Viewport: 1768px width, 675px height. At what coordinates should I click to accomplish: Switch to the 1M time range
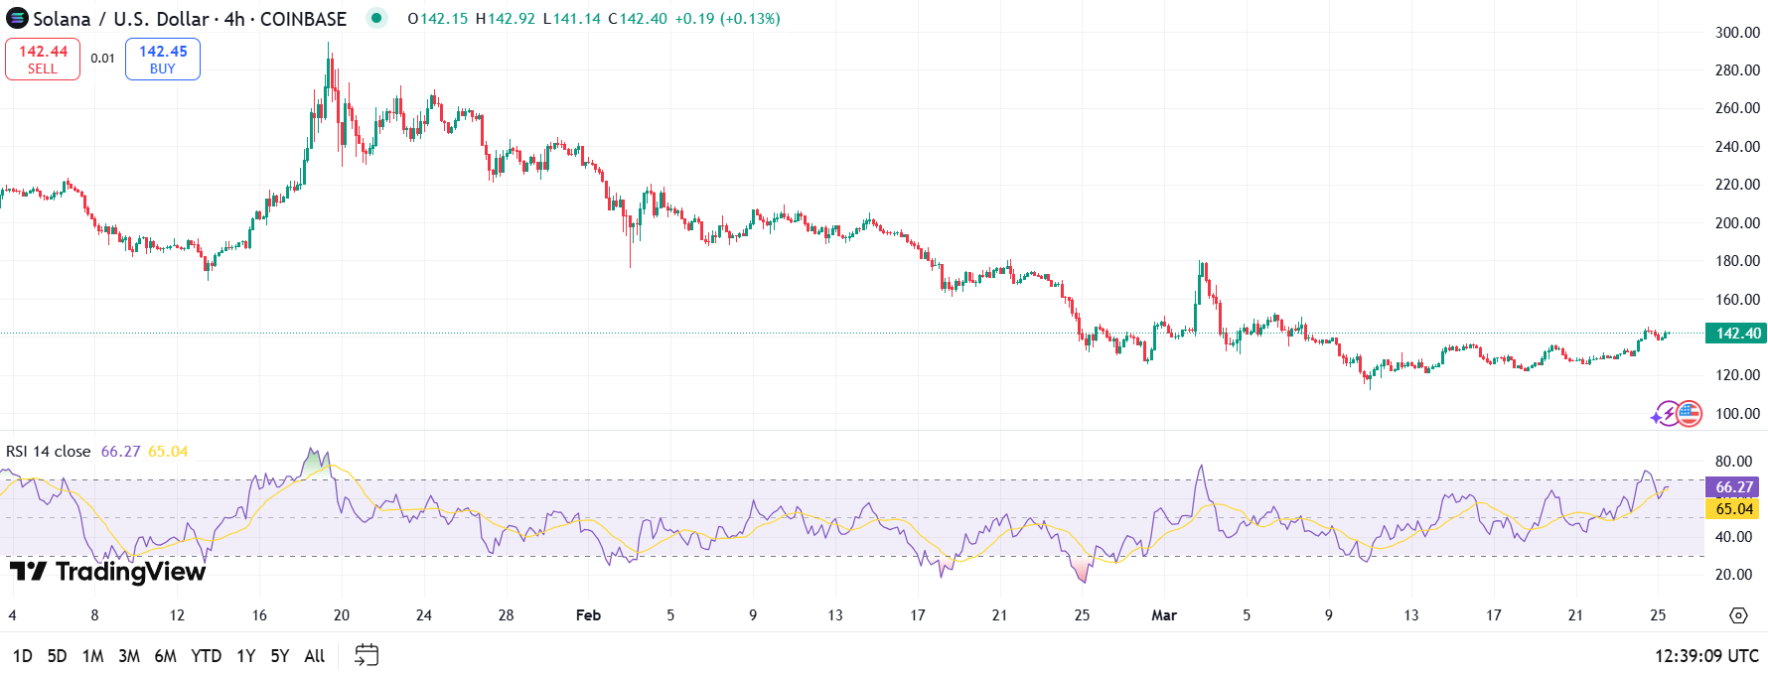click(x=92, y=656)
